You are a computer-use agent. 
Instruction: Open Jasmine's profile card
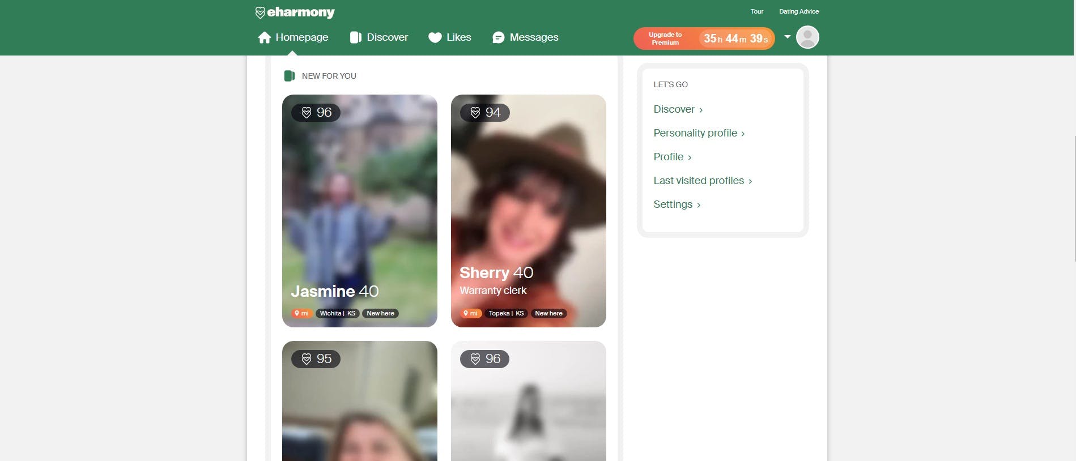[x=359, y=211]
